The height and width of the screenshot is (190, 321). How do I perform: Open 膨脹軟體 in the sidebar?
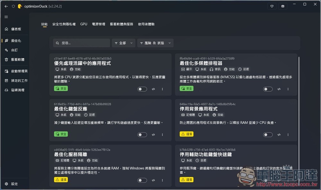[15, 60]
